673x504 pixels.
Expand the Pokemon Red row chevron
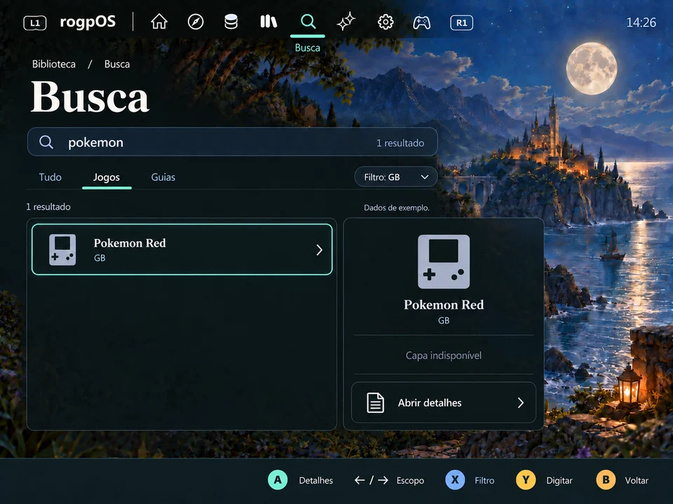319,250
